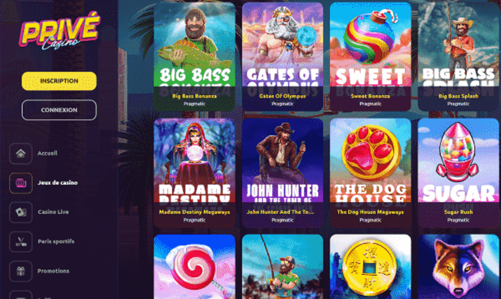The image size is (501, 299).
Task: Go to Accueil menu item
Action: [x=47, y=153]
